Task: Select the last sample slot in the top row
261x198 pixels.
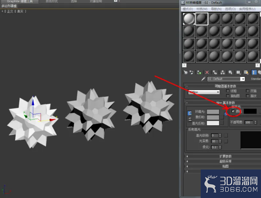Action: point(253,19)
